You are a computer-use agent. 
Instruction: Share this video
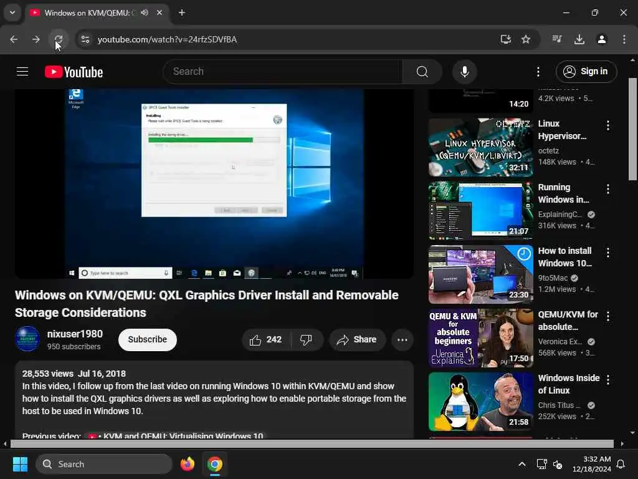click(357, 340)
